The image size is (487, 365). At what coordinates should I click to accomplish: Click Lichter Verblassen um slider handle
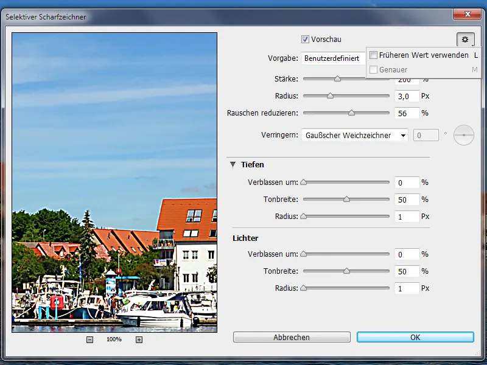point(303,254)
